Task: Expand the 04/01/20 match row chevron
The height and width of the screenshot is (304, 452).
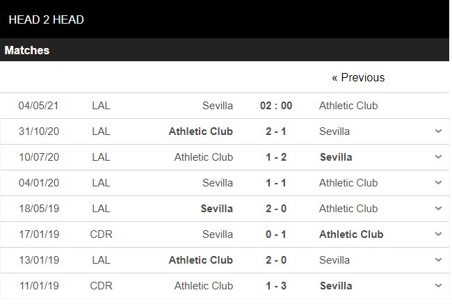Action: coord(438,183)
